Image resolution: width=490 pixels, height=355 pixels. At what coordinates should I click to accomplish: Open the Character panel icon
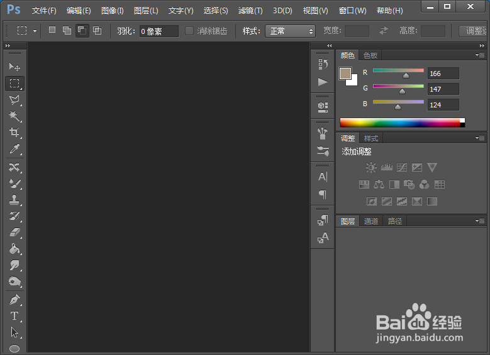323,177
